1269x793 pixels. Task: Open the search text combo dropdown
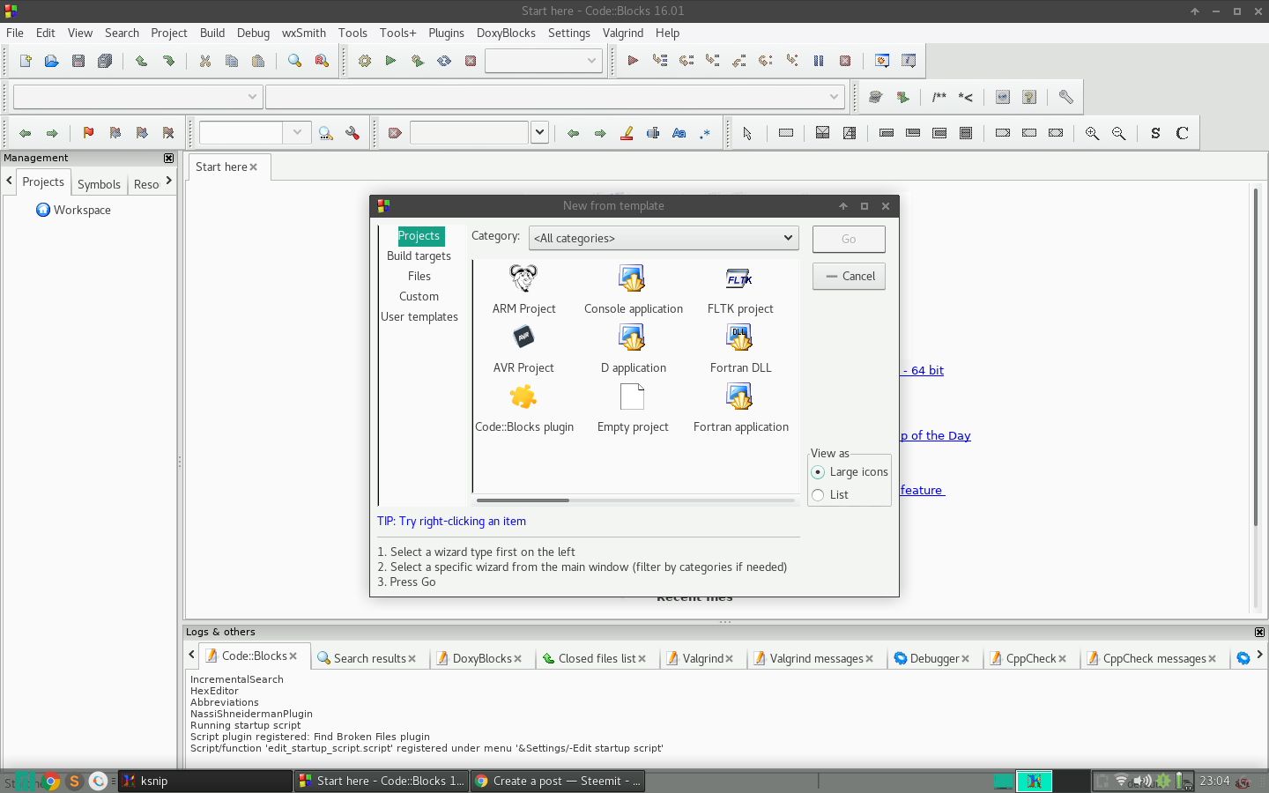[x=297, y=132]
